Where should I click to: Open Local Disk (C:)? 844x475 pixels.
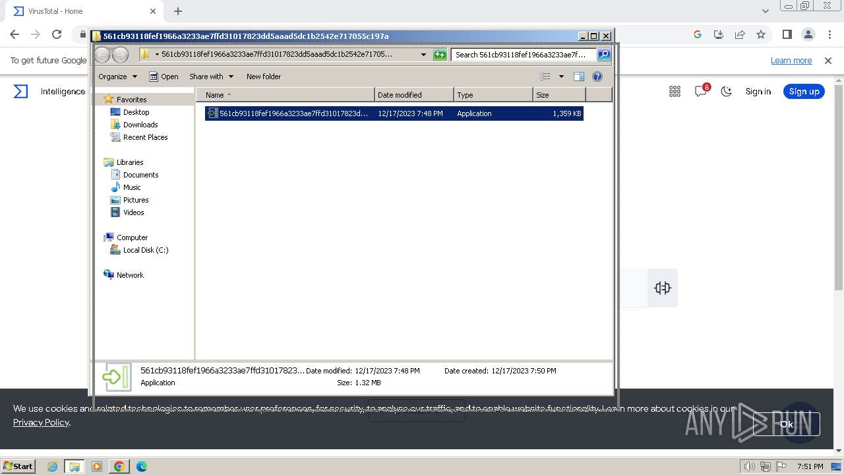pos(145,250)
